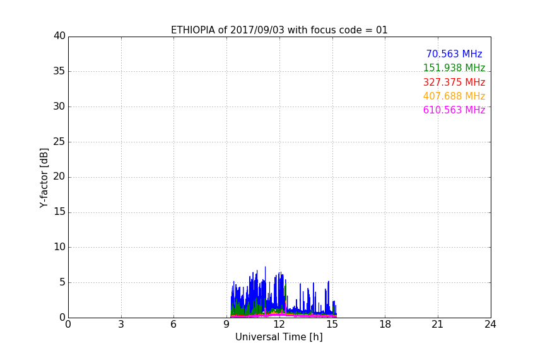The image size is (545, 363).
Task: Click x-axis tick value 12
Action: coord(279,325)
